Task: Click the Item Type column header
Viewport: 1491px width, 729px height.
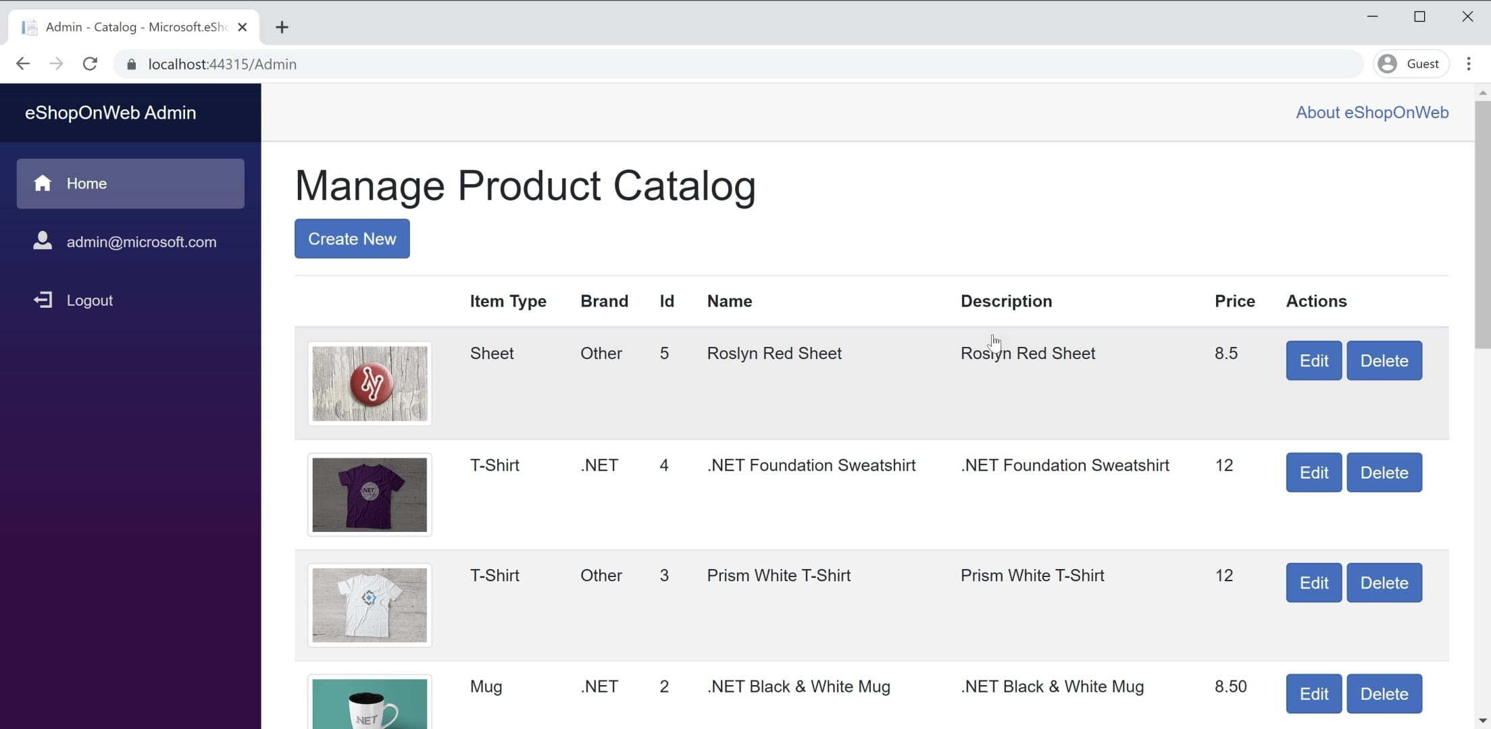Action: point(509,300)
